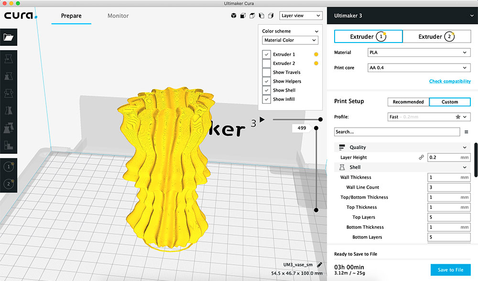Screen dimensions: 478x281
Task: Click bottom handle of layer slider
Action: pos(316,210)
